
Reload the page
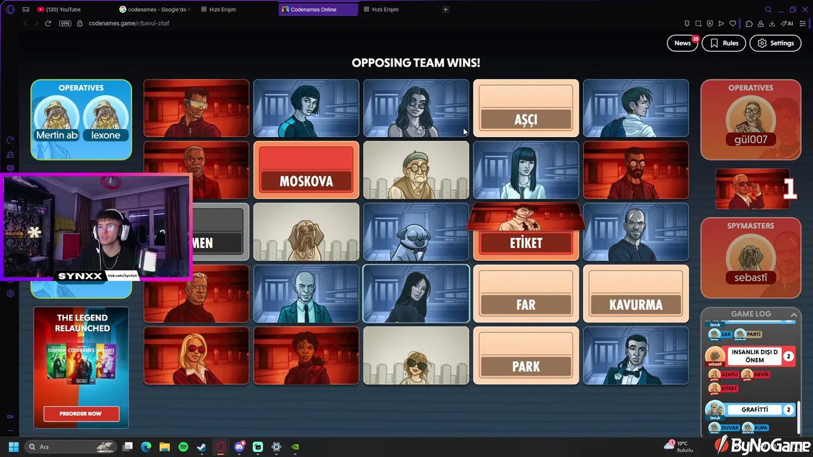48,23
